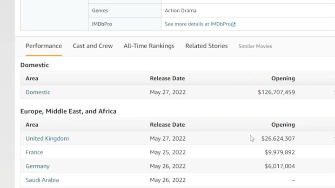Viewport: 335px width, 188px height.
Task: Open the Similar Movies tab
Action: coord(255,46)
